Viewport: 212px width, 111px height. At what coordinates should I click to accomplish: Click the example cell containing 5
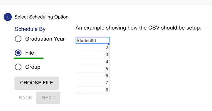pyautogui.click(x=92, y=69)
